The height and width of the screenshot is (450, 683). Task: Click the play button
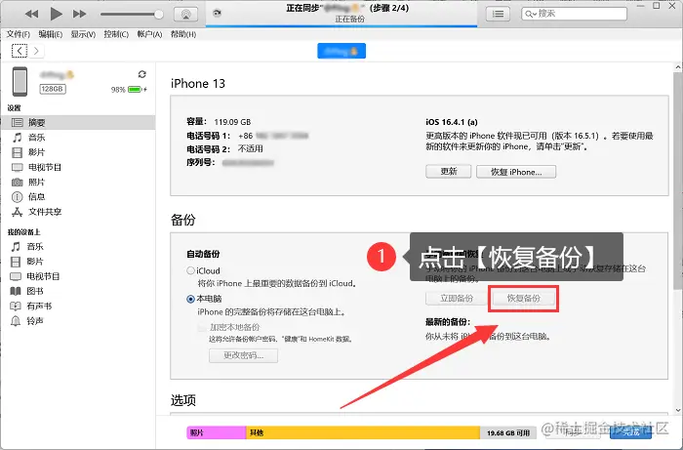(56, 14)
